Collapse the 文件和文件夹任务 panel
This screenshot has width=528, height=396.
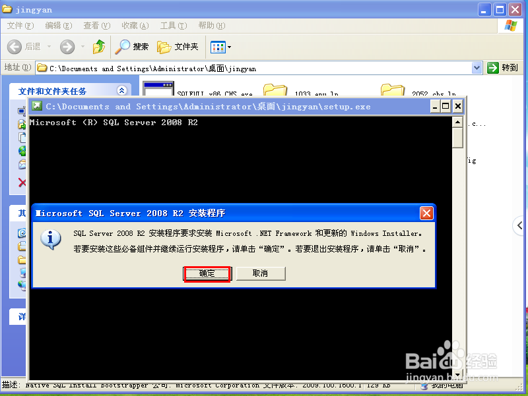(122, 90)
